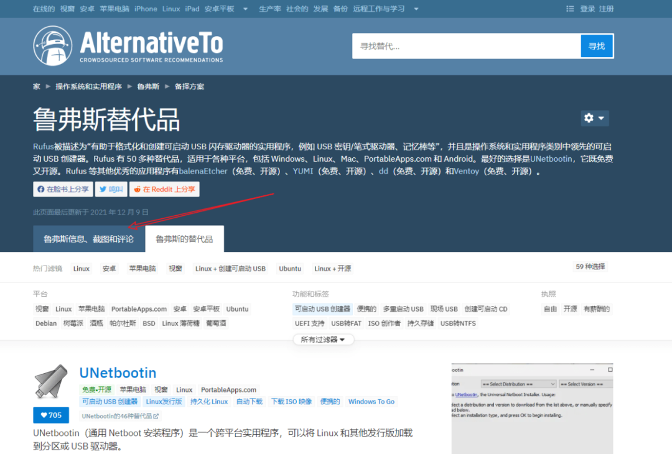Expand the platforms dropdown arrow after 安卓平板
672x454 pixels.
tap(245, 9)
